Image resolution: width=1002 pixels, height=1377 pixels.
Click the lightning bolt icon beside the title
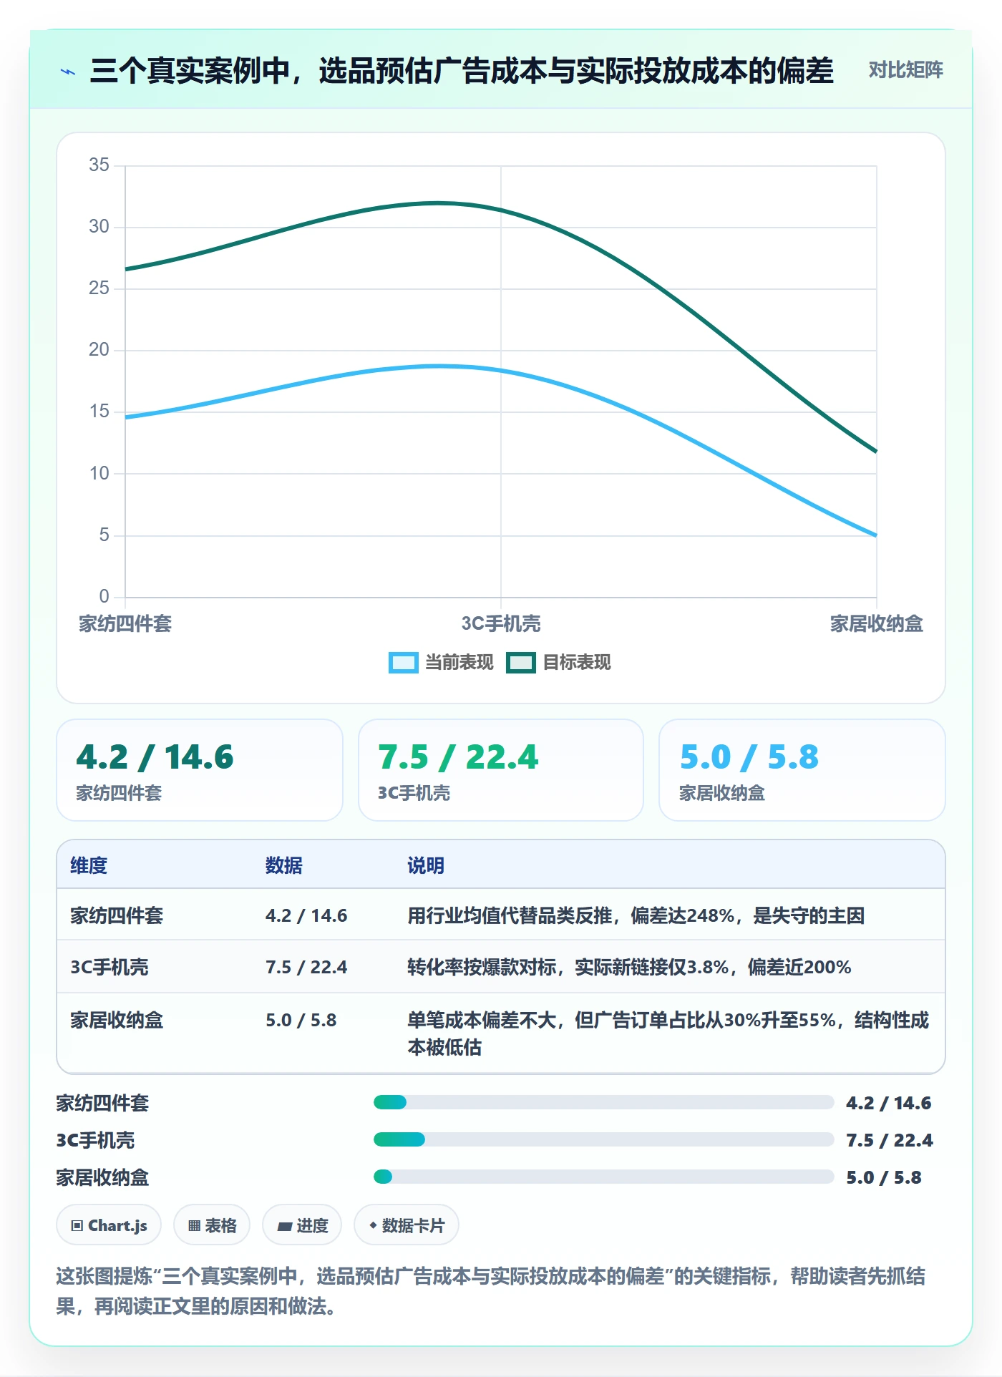68,72
